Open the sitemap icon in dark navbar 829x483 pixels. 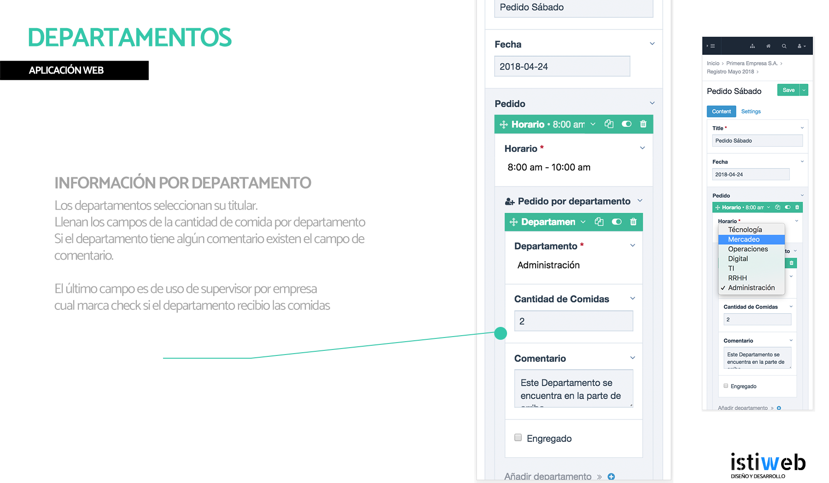coord(752,46)
